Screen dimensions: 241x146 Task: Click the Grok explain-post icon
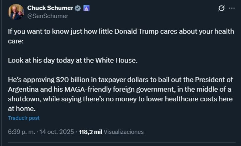coord(221,8)
